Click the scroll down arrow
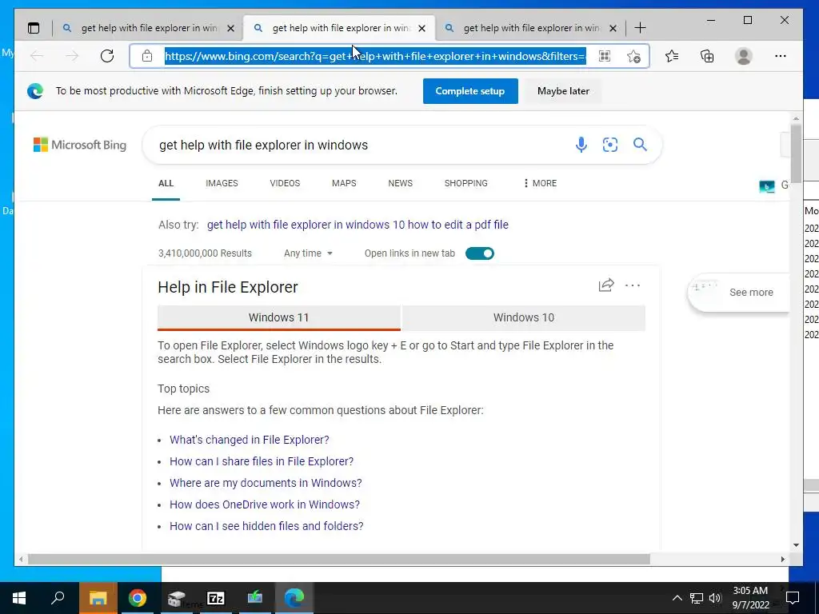This screenshot has width=819, height=614. pyautogui.click(x=796, y=545)
